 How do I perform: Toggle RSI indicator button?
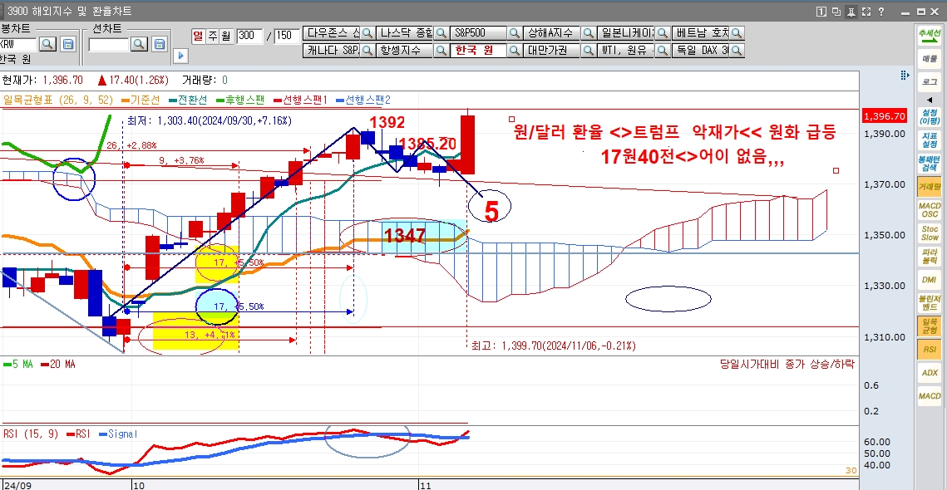coord(930,350)
